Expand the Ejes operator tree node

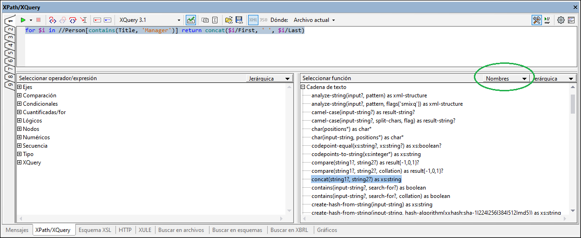pos(20,87)
